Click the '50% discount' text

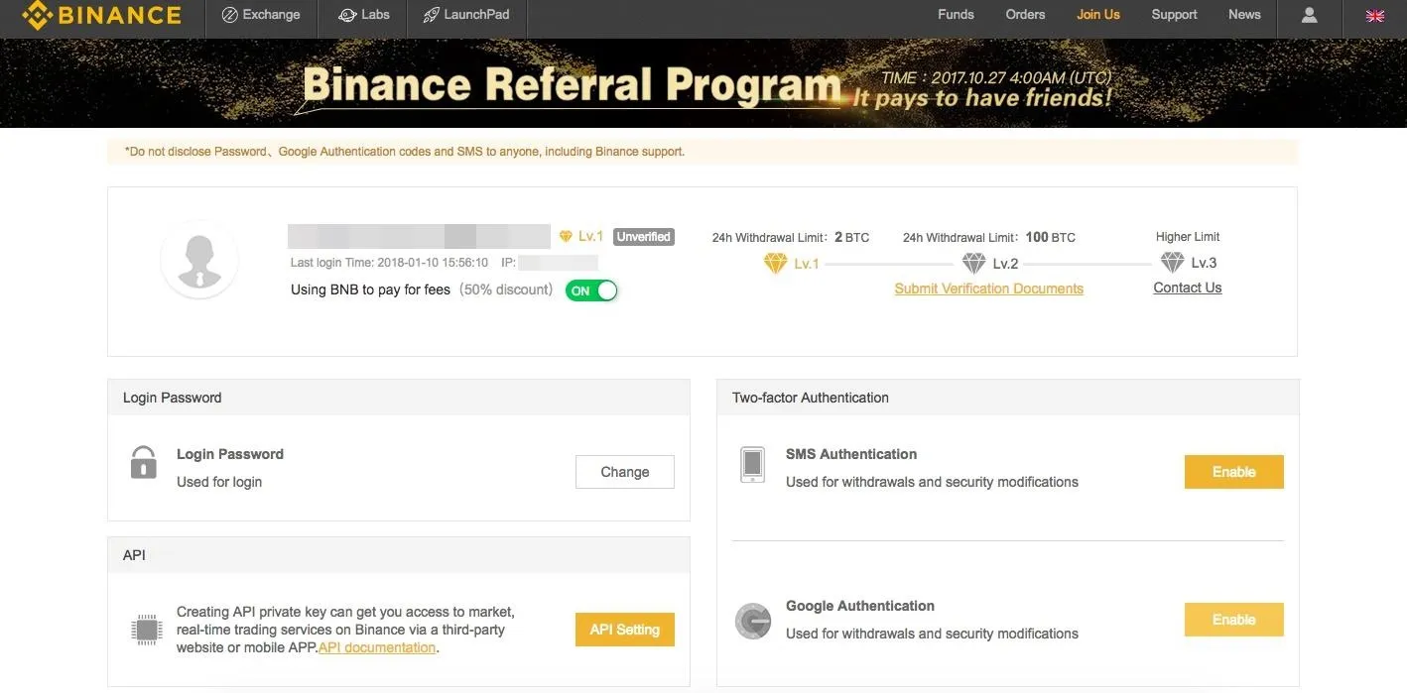(x=506, y=289)
